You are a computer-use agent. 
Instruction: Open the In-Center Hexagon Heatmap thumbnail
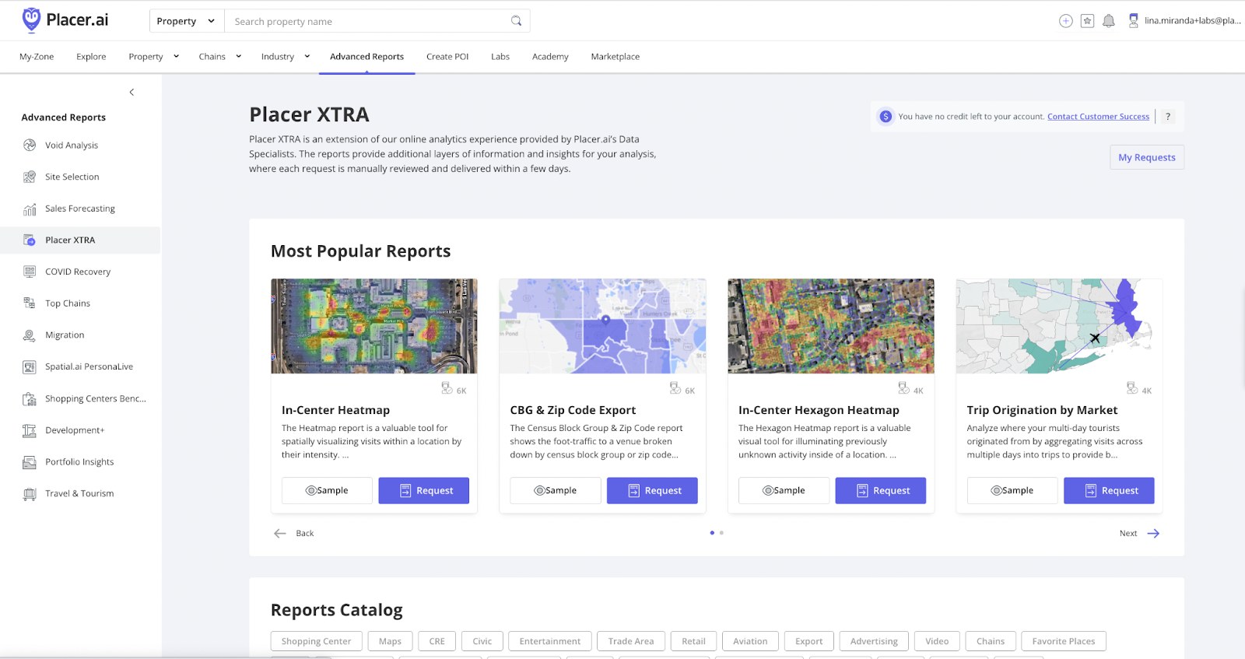831,326
